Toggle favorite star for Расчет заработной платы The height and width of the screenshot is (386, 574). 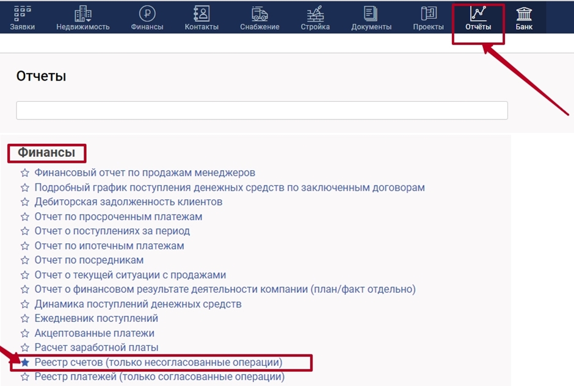(25, 348)
